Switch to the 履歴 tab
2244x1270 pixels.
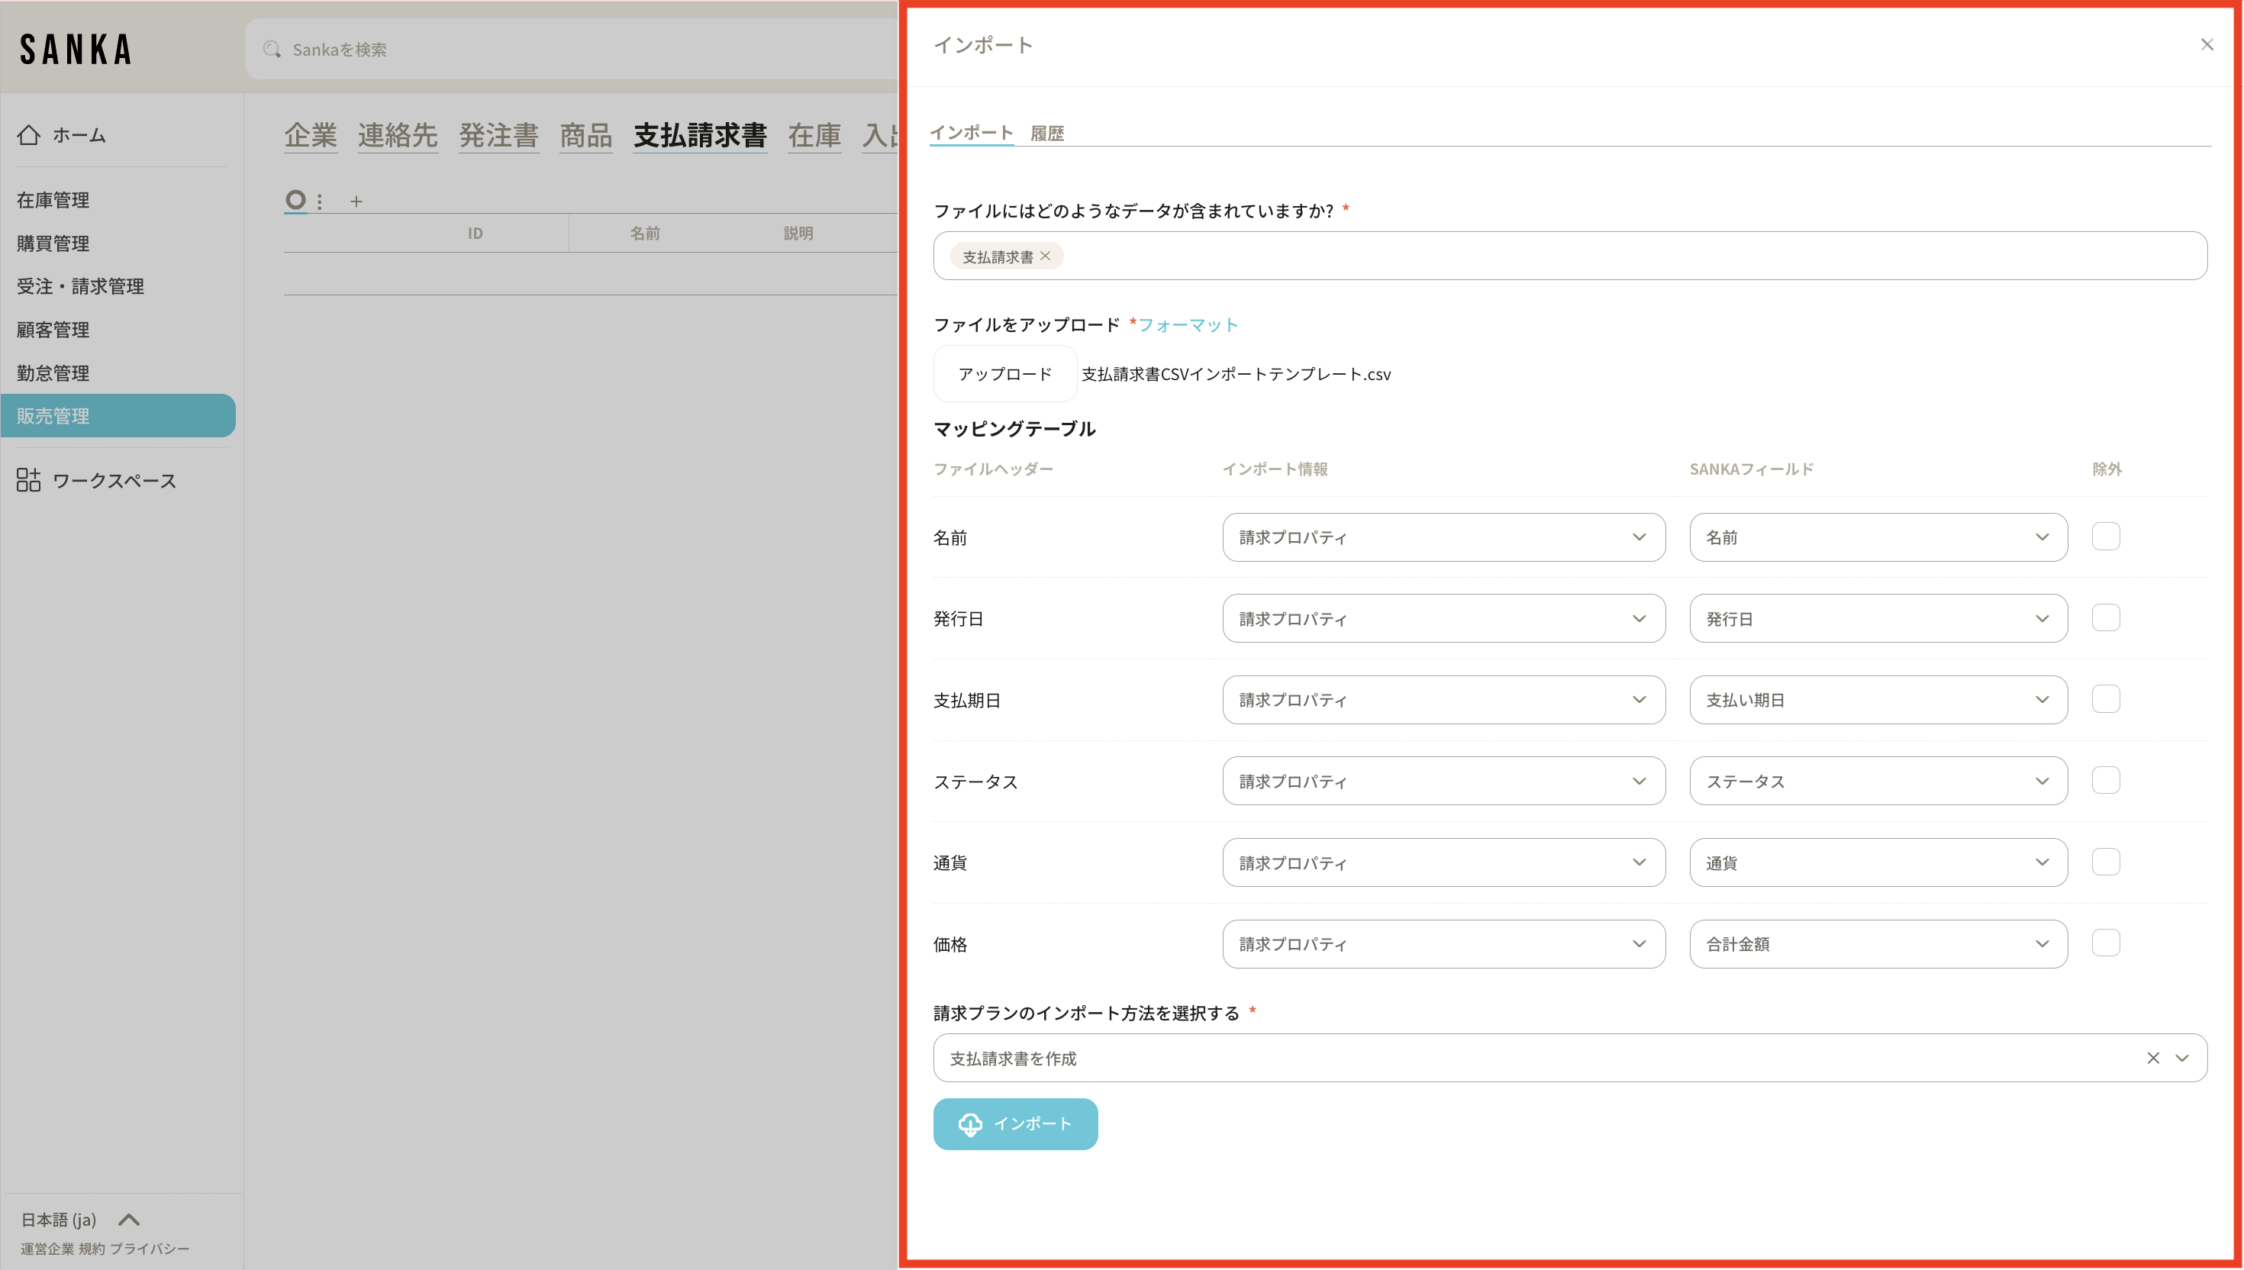click(x=1046, y=134)
